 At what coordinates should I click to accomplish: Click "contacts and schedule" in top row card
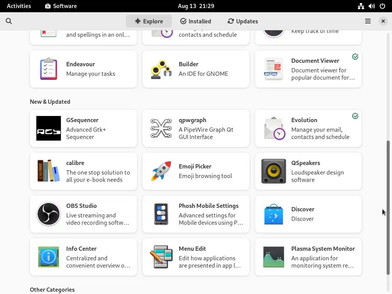pyautogui.click(x=208, y=35)
